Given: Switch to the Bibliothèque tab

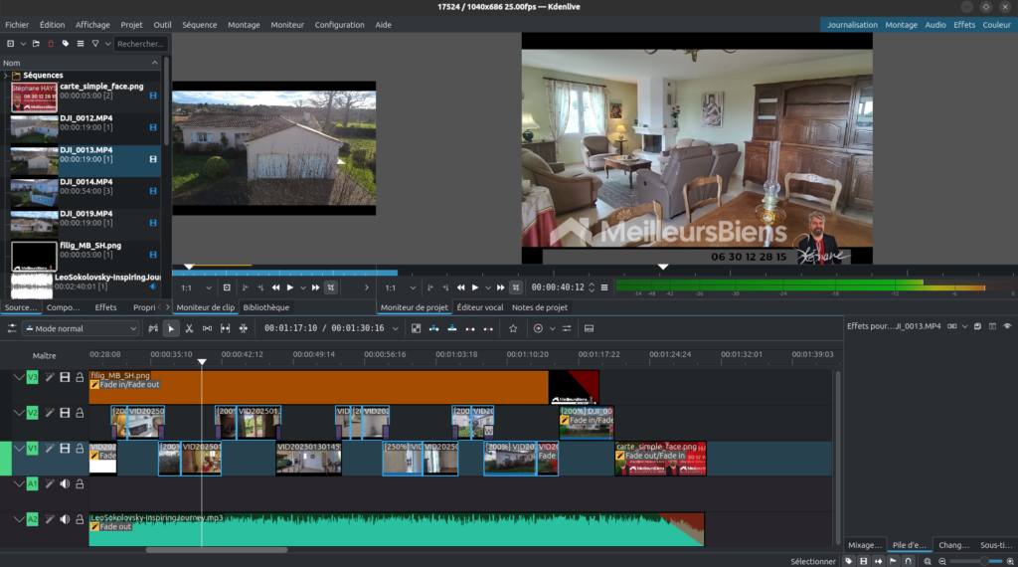Looking at the screenshot, I should click(x=266, y=307).
